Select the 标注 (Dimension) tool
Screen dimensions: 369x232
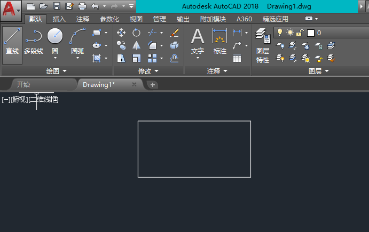(x=220, y=42)
